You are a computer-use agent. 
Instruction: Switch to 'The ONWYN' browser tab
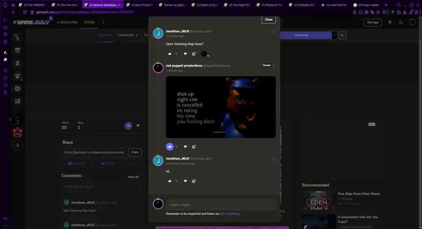pos(32,5)
